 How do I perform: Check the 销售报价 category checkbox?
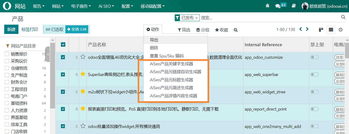coord(7,54)
